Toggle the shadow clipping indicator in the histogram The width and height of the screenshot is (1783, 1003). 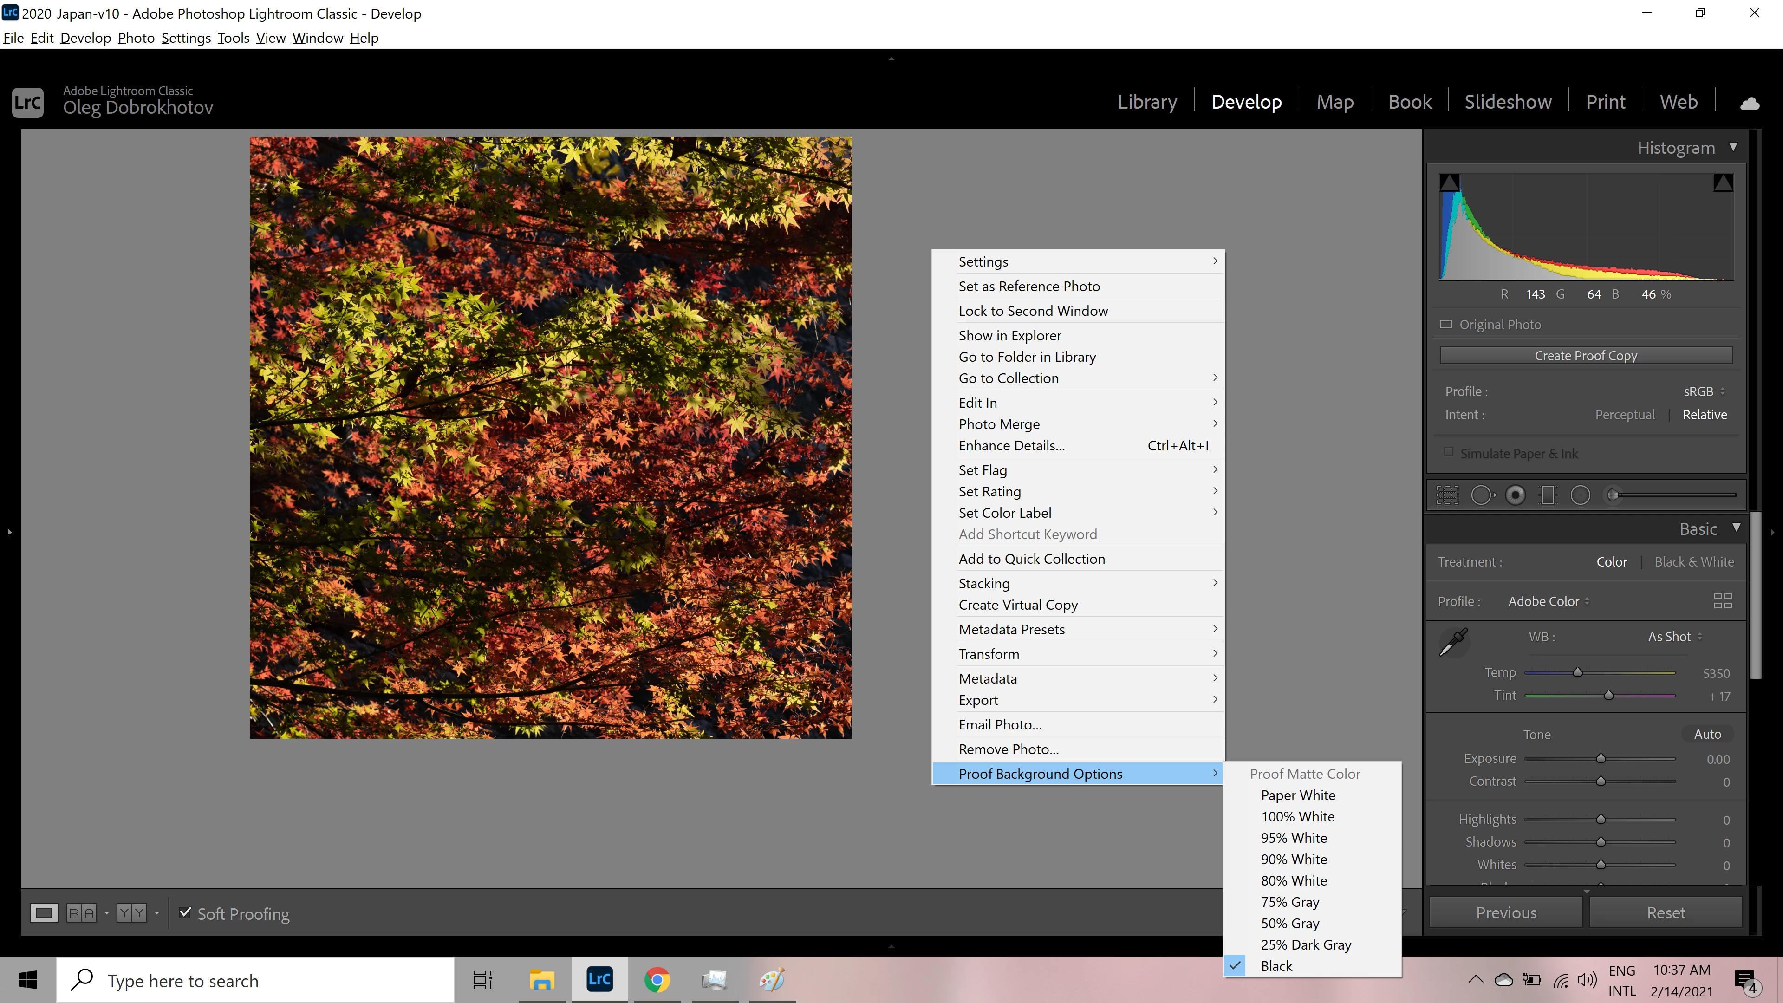[x=1449, y=183]
